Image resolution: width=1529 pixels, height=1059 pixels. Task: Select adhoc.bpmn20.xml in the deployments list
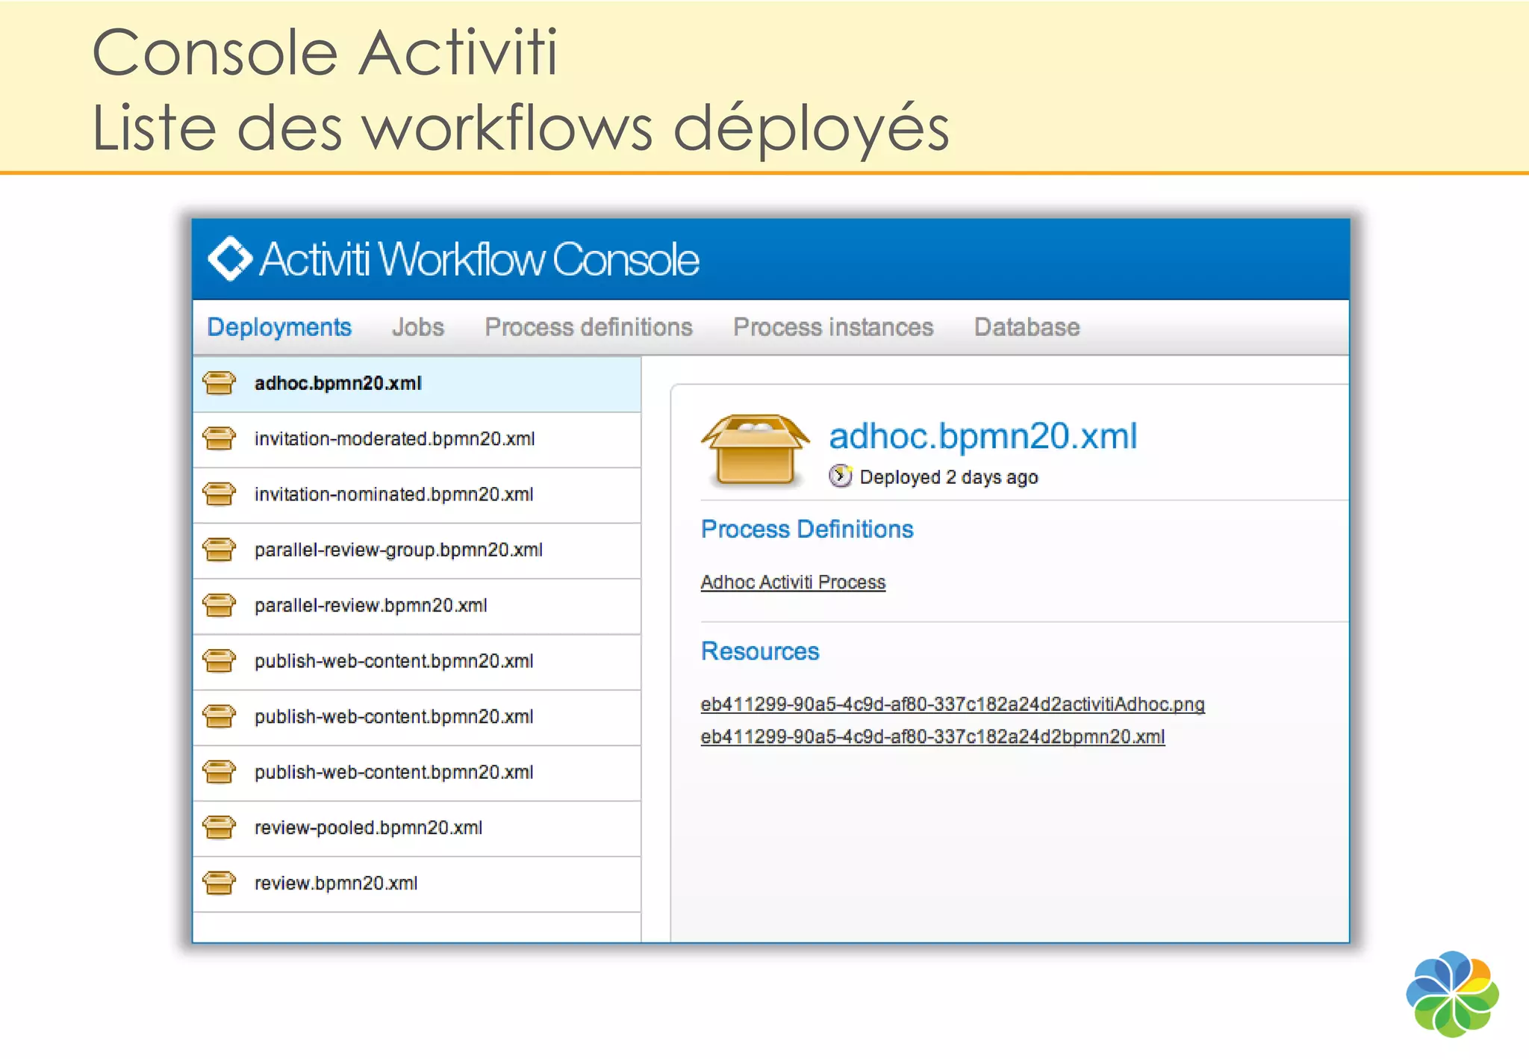point(417,384)
